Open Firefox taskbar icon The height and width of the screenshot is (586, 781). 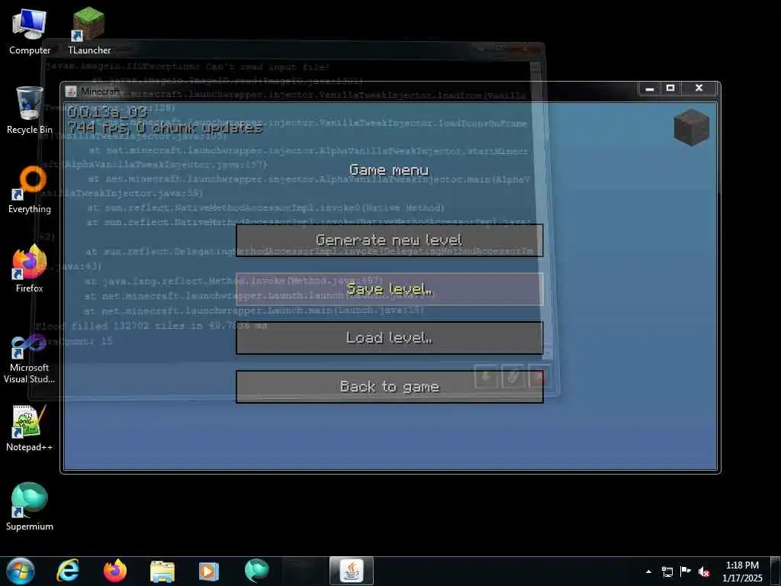(115, 571)
